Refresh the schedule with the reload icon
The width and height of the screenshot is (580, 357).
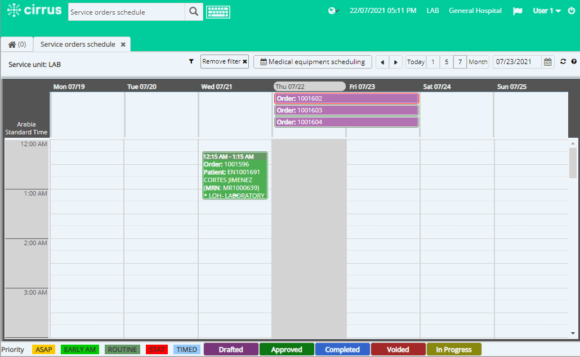563,62
